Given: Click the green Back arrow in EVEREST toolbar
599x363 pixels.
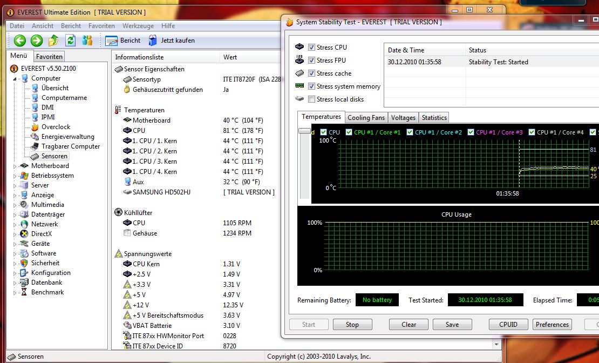Looking at the screenshot, I should pos(20,41).
